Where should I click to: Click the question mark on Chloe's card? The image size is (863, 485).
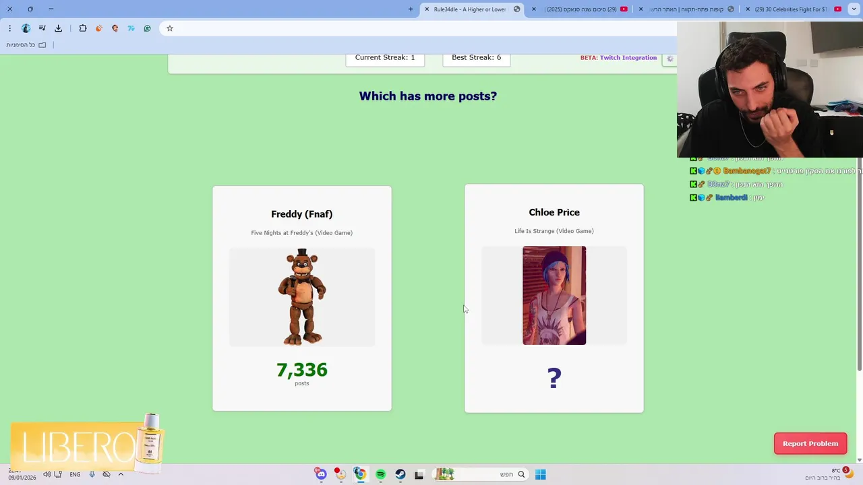tap(554, 378)
